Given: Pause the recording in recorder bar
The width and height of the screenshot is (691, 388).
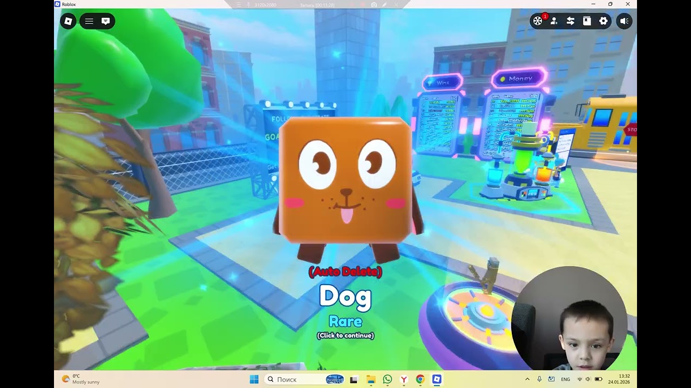Looking at the screenshot, I should [352, 5].
